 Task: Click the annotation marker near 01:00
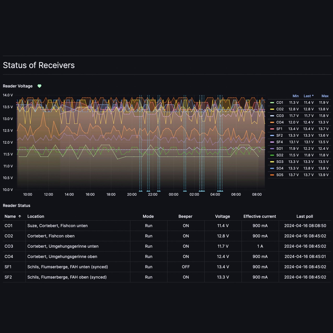click(185, 191)
